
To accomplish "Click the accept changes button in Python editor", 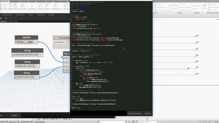I will 135,113.
